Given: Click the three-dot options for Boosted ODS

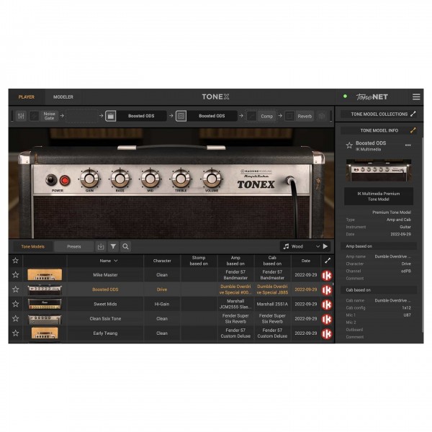Looking at the screenshot, I should [x=408, y=145].
